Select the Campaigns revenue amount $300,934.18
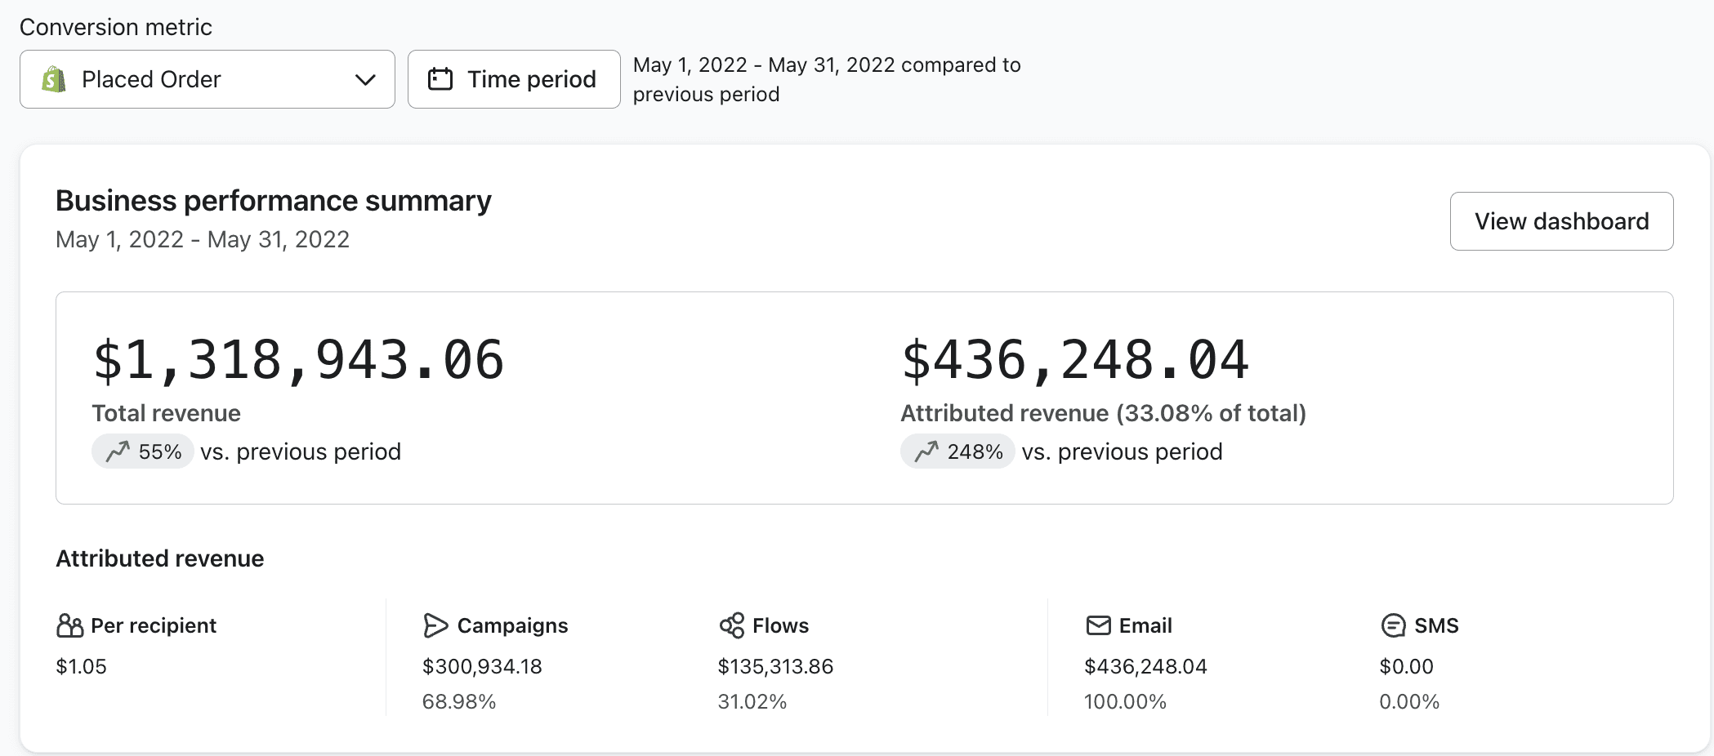Screen dimensions: 1714x756 coord(482,666)
